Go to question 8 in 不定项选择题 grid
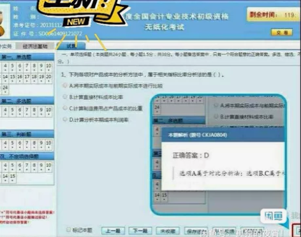The image size is (301, 237). coord(34,166)
